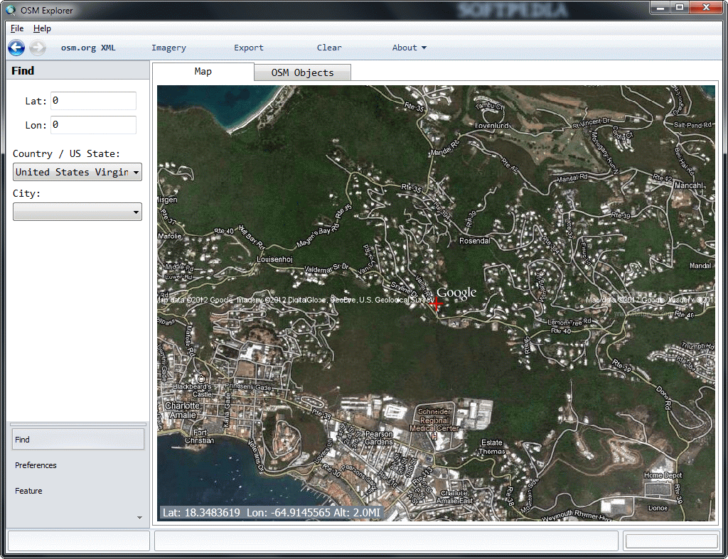Expand the City dropdown list
728x559 pixels.
coord(77,211)
